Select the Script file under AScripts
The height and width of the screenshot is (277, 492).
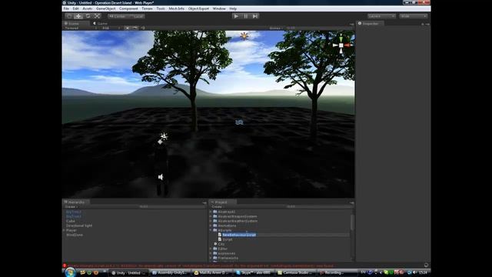[x=228, y=239]
